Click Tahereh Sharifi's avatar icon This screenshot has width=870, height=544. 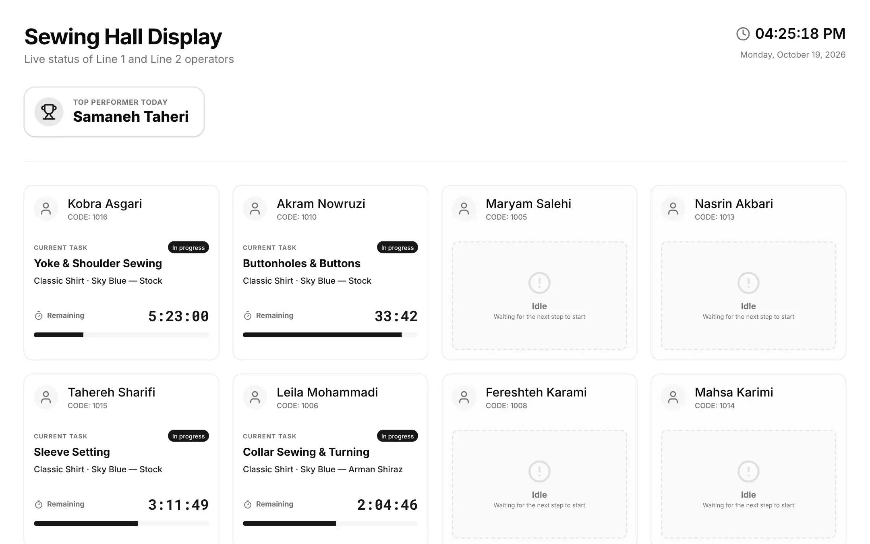tap(46, 397)
